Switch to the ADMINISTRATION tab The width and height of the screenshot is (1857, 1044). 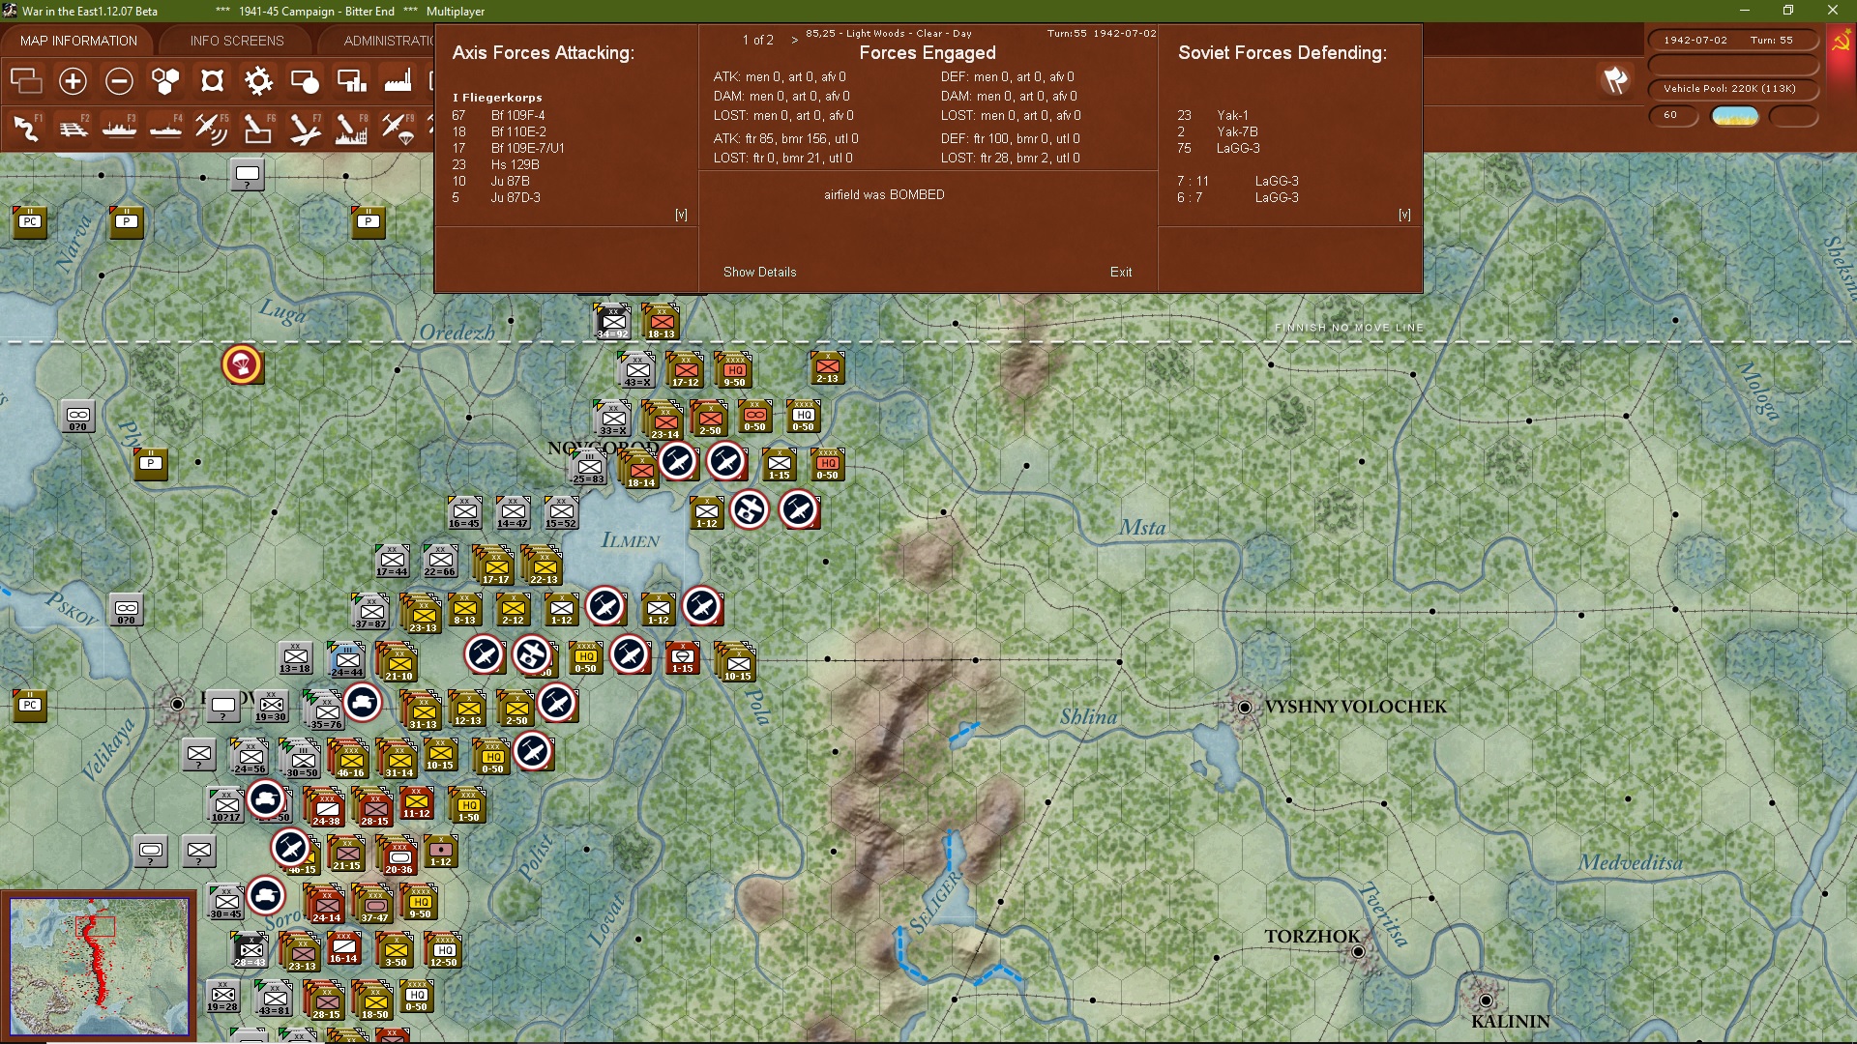(389, 41)
